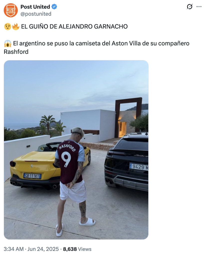The image size is (206, 256).
Task: Click the tweet text mentioning Aston Villa
Action: tap(97, 47)
